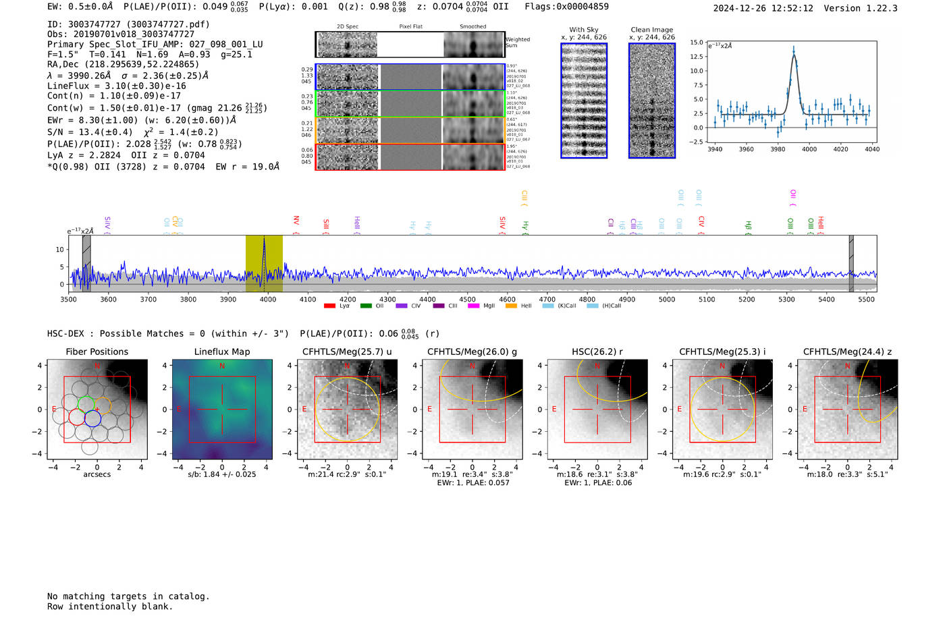Click the orange HeII legend swatch
The image size is (945, 643).
511,306
